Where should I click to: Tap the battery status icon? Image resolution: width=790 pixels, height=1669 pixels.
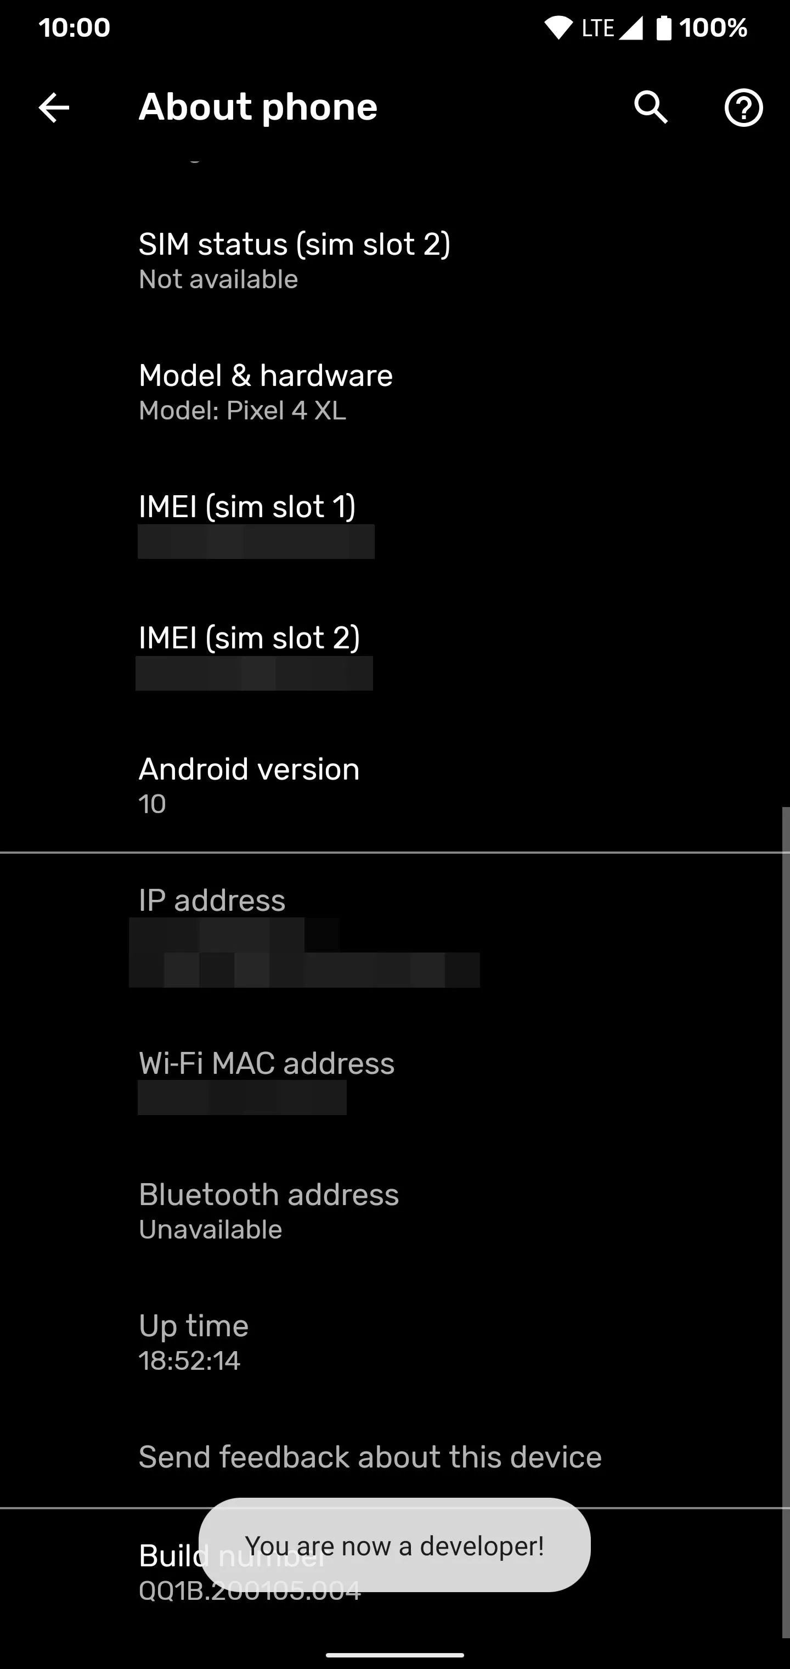click(664, 28)
